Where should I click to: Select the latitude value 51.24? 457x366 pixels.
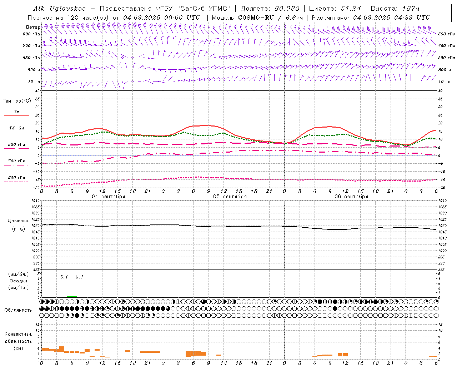pos(350,9)
